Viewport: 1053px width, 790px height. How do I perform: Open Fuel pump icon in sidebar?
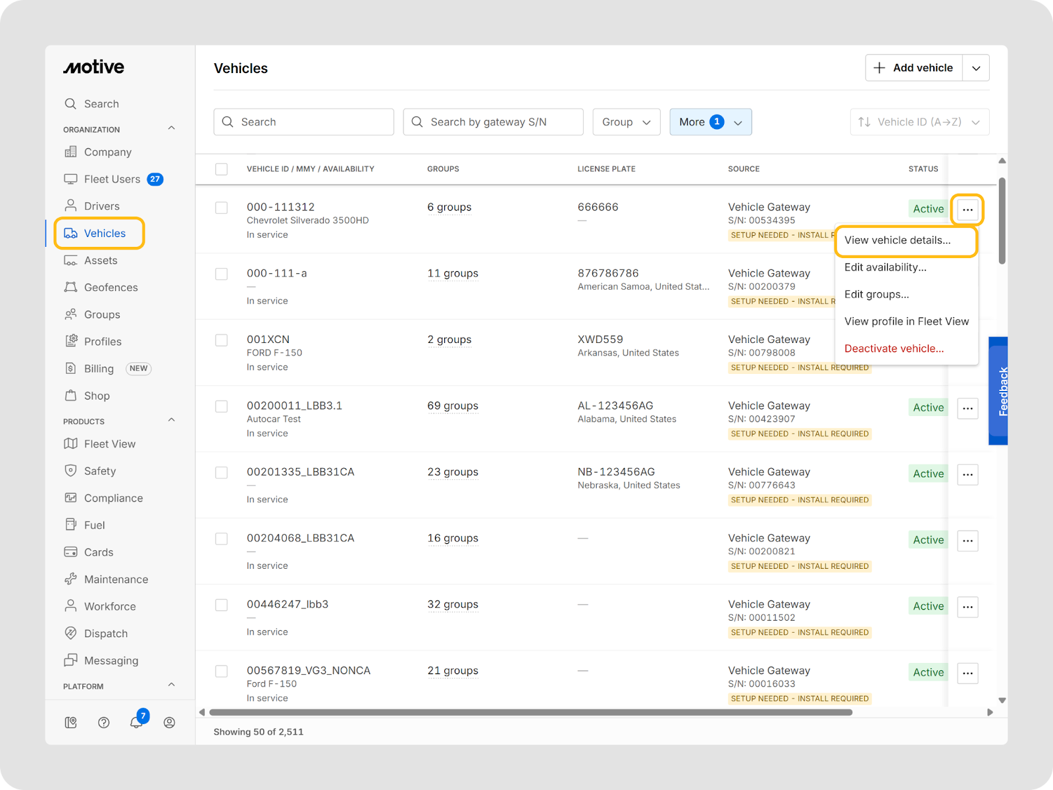point(70,525)
